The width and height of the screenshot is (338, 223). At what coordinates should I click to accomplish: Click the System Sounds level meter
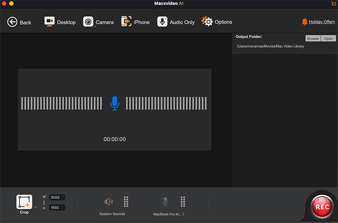(126, 202)
